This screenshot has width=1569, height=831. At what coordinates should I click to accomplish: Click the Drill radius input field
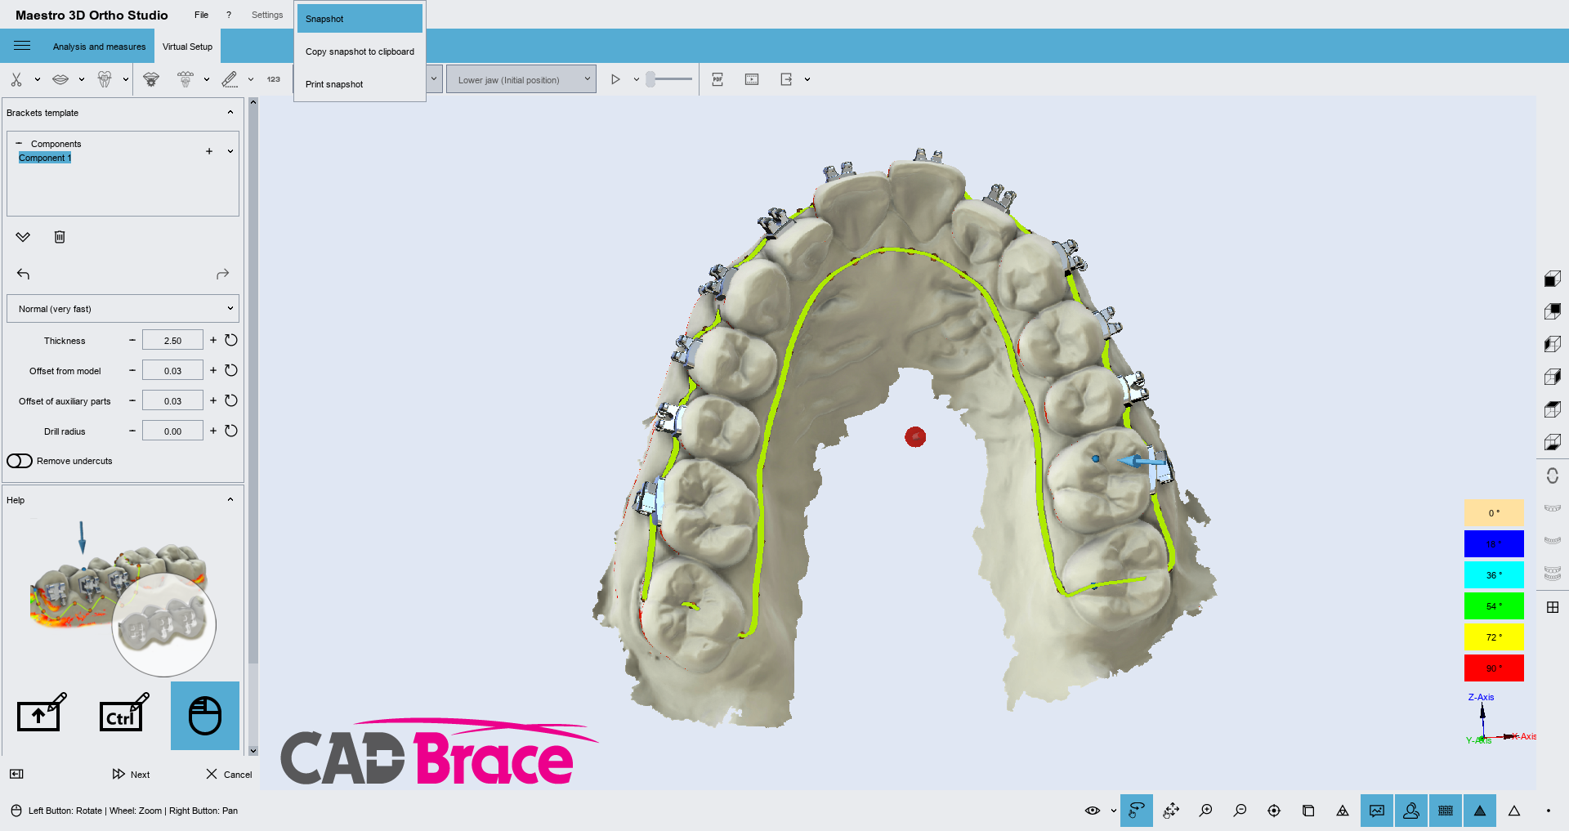(x=172, y=431)
